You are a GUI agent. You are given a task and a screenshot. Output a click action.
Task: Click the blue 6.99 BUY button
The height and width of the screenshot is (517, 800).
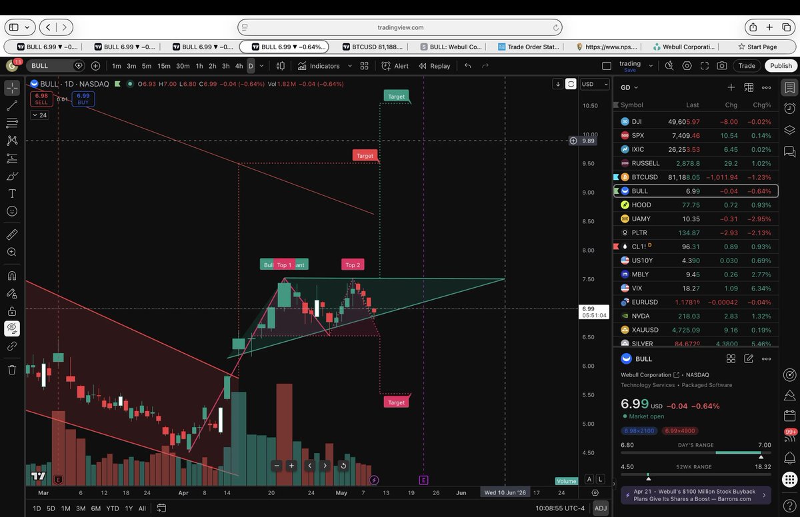[83, 99]
